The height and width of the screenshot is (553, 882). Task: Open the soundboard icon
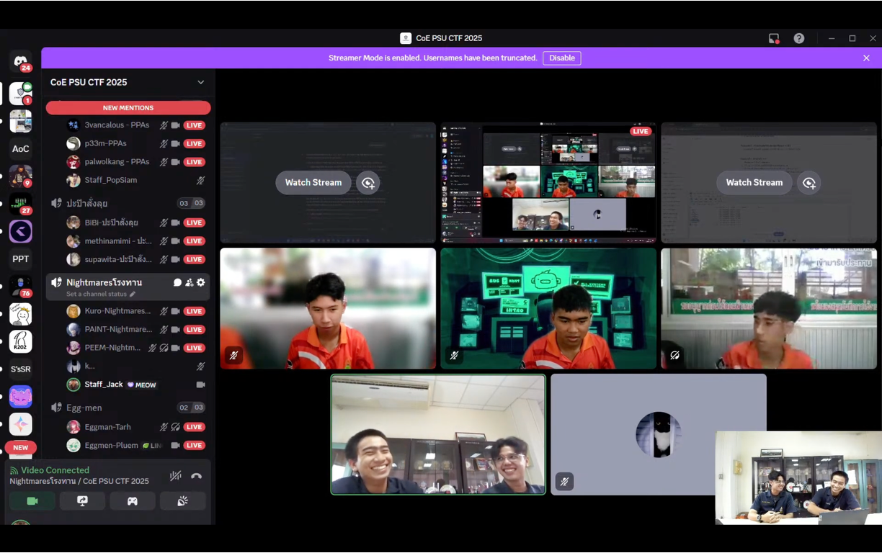pos(182,500)
